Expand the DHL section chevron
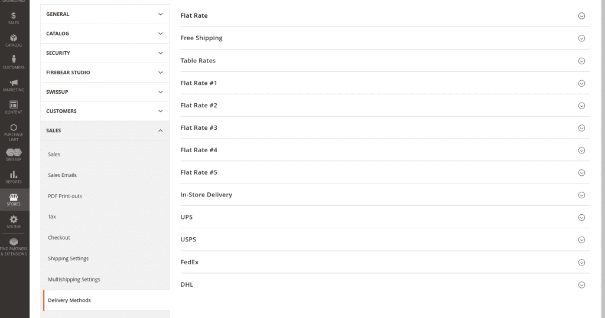This screenshot has width=605, height=318. point(581,285)
